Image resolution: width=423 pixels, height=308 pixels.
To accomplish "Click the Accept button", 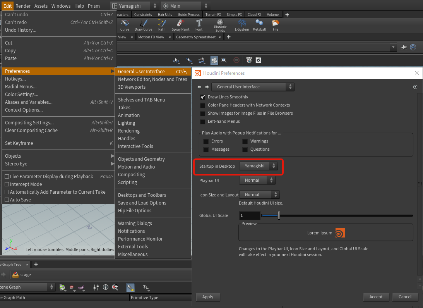I will pos(376,297).
